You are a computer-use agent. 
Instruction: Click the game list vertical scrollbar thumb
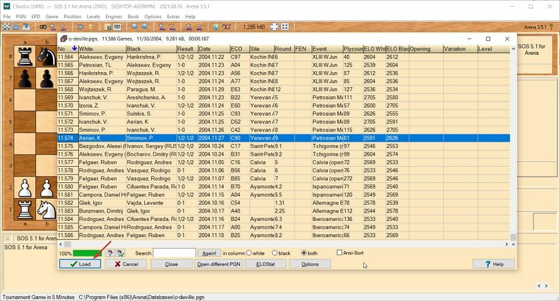click(x=513, y=237)
